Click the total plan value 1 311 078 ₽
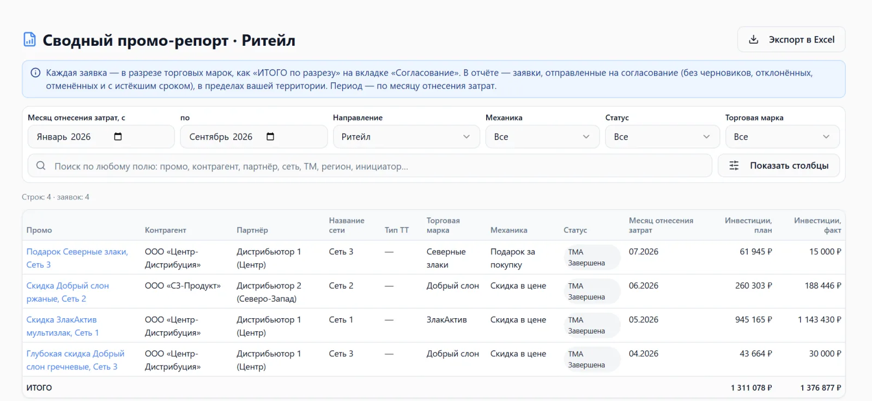The width and height of the screenshot is (872, 401). point(752,388)
